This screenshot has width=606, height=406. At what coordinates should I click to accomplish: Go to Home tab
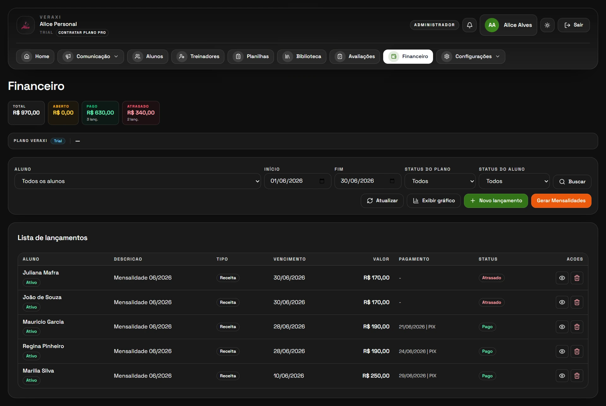pyautogui.click(x=35, y=56)
